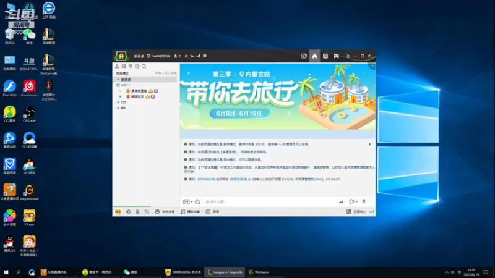Click the YY channel home logo icon
495x278 pixels.
(121, 56)
